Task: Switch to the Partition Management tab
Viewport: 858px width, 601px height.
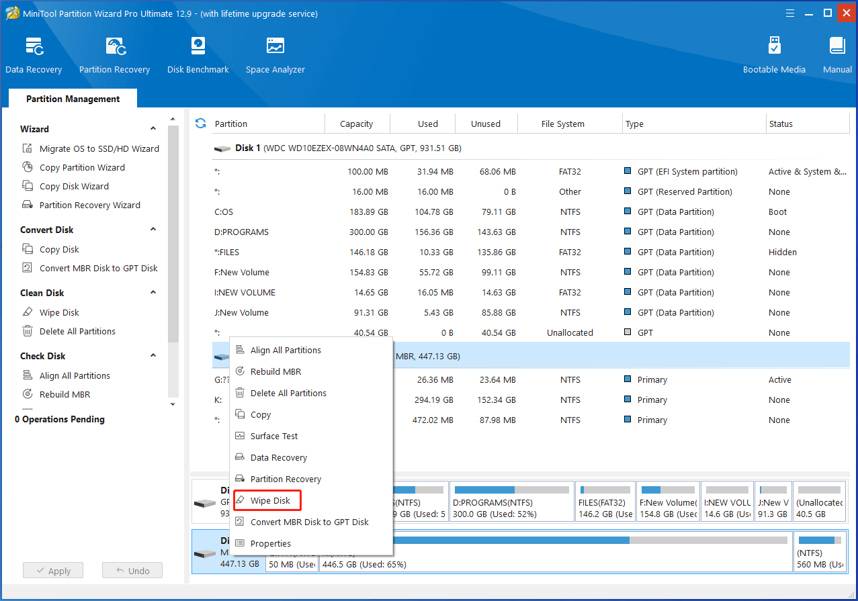Action: [73, 99]
